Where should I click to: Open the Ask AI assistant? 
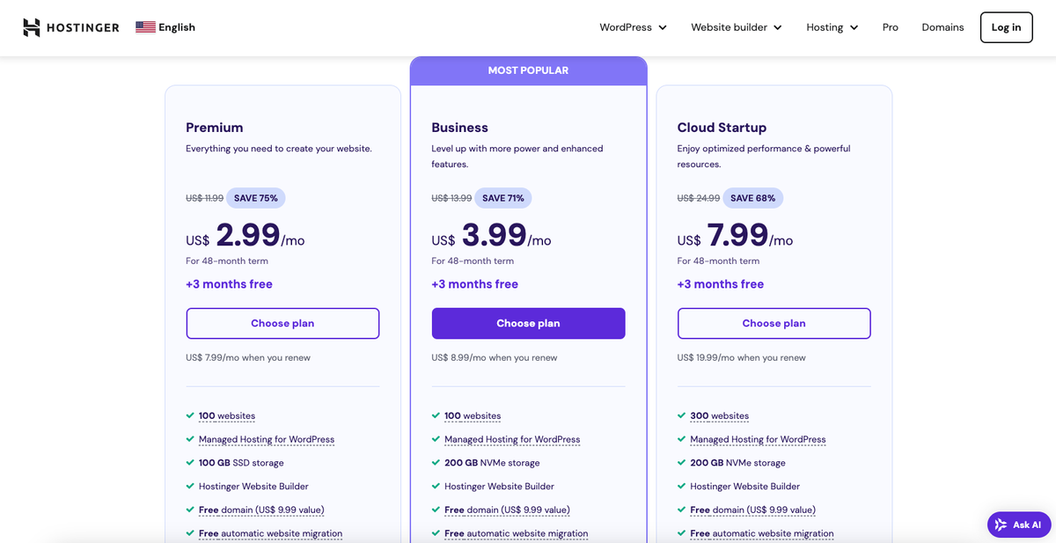[1018, 524]
